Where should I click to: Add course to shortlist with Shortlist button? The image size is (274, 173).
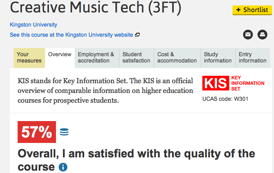point(252,10)
